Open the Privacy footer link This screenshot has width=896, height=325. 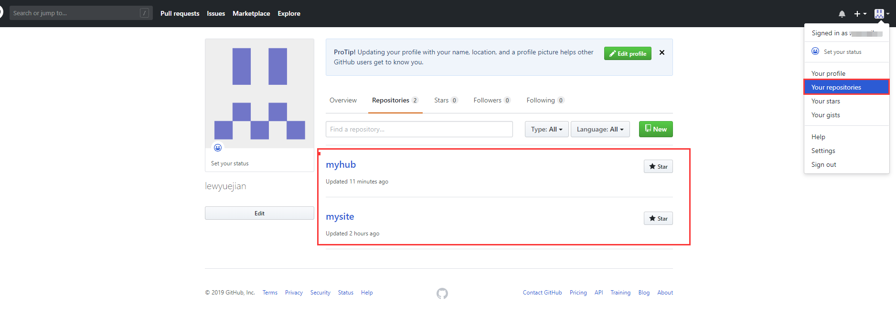point(294,293)
